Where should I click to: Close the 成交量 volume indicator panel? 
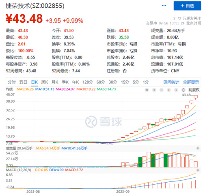[198, 148]
